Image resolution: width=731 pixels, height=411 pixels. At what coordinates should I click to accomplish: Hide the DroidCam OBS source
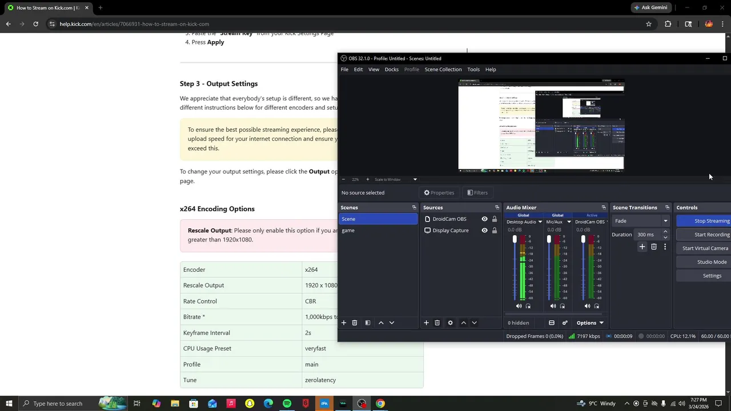(484, 219)
